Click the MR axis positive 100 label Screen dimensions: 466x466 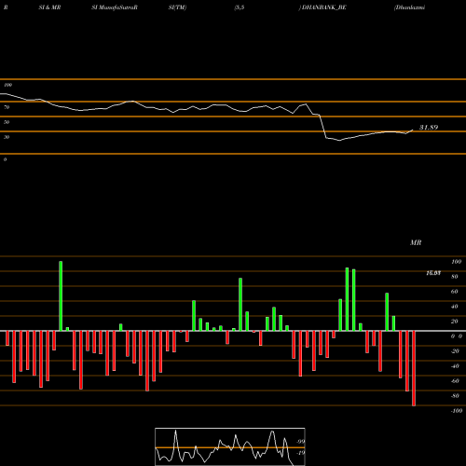(x=456, y=262)
